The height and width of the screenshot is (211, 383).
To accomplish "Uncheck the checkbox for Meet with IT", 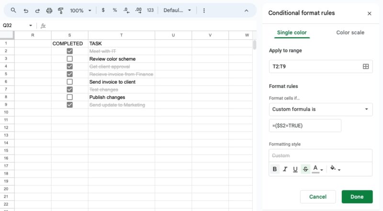I will [x=69, y=51].
